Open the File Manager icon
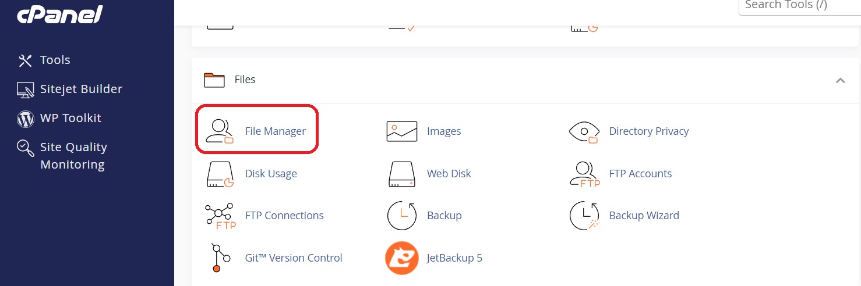Viewport: 861px width, 286px height. 220,131
